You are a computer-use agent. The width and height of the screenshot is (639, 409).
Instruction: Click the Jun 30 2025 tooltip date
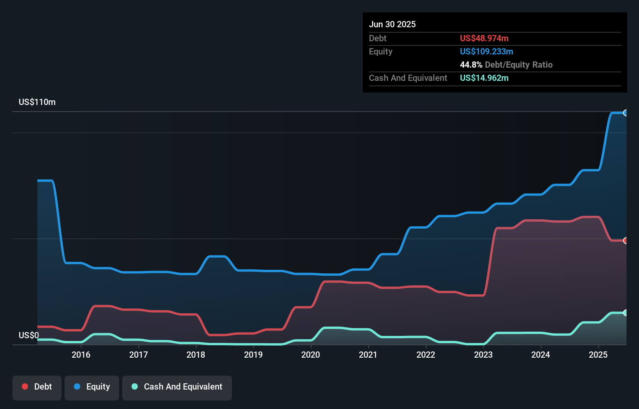[392, 24]
